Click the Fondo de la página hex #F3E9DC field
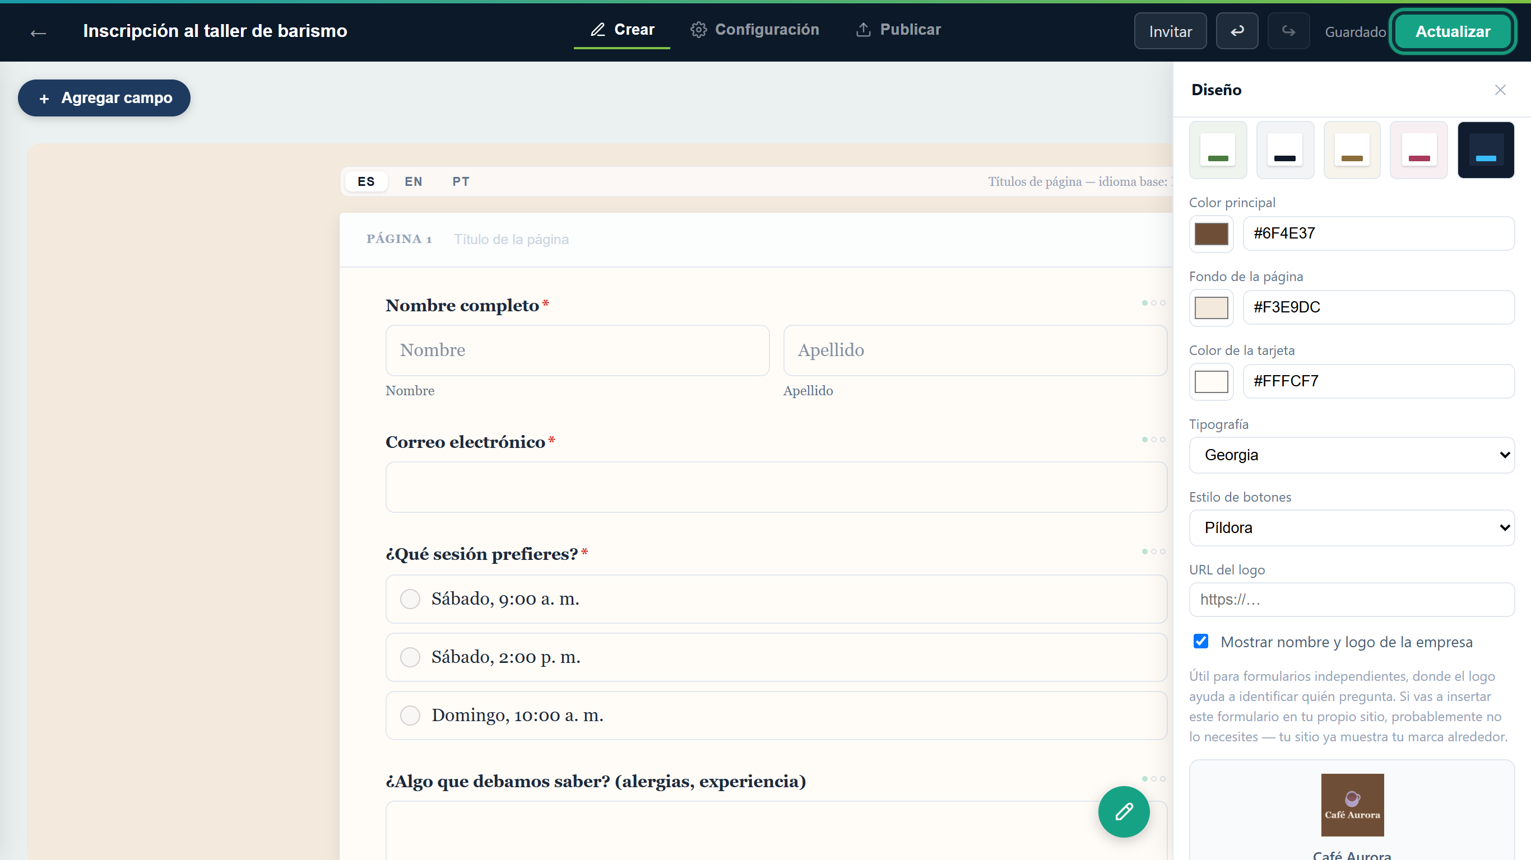The height and width of the screenshot is (860, 1531). tap(1378, 307)
